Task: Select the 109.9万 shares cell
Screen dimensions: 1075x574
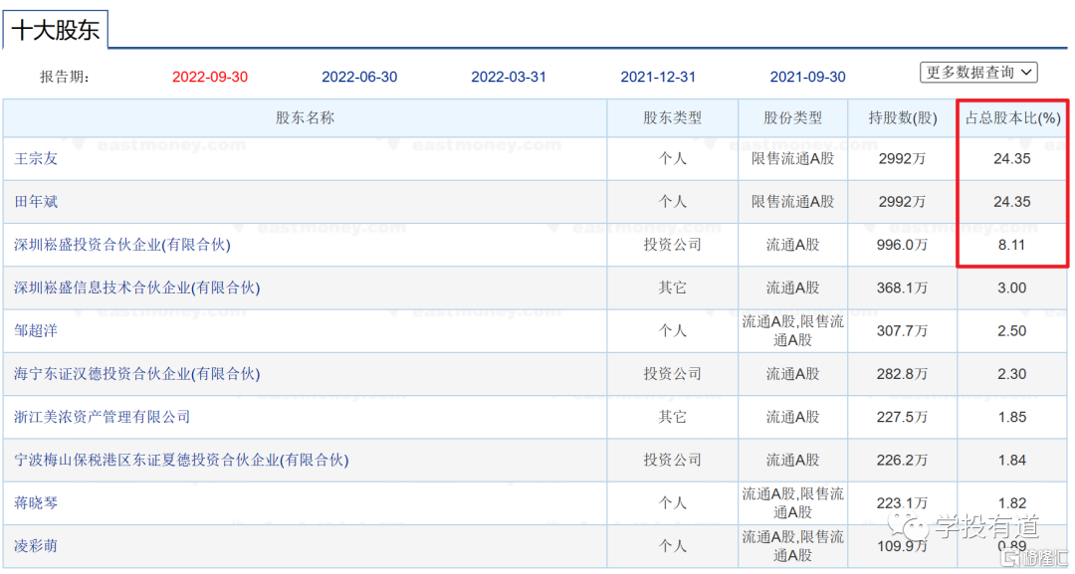Action: point(902,546)
